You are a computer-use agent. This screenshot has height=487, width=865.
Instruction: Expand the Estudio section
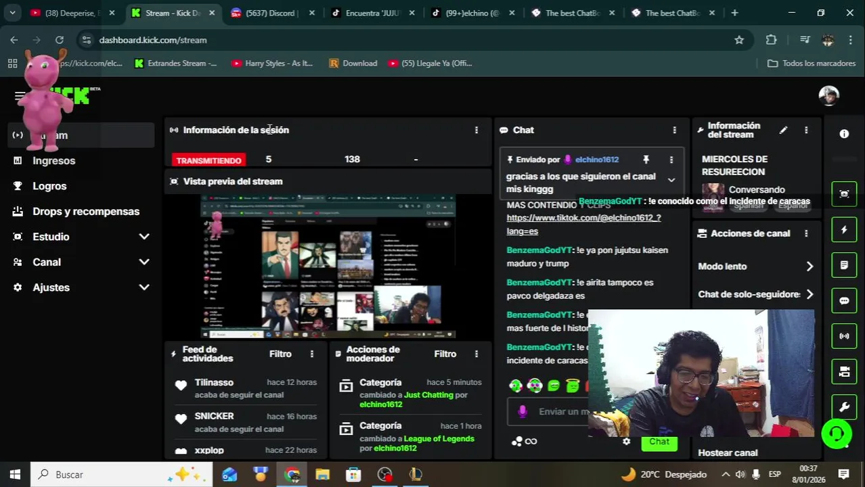(144, 237)
